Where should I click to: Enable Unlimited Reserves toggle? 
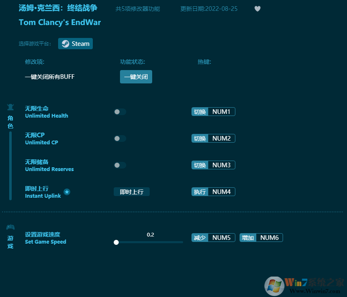(x=120, y=165)
